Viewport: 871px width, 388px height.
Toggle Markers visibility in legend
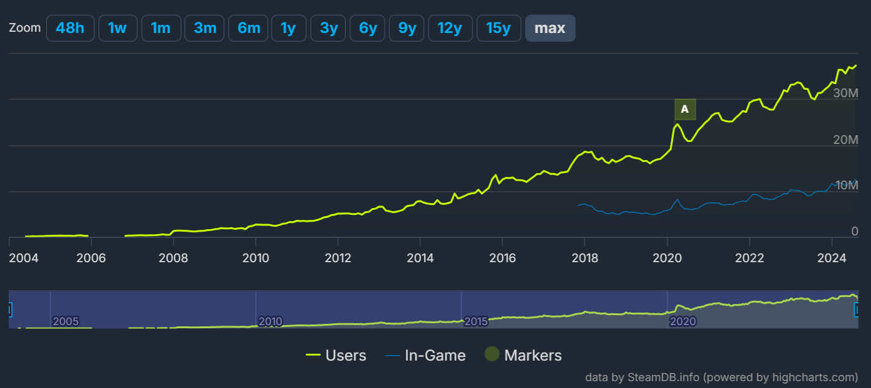click(523, 356)
